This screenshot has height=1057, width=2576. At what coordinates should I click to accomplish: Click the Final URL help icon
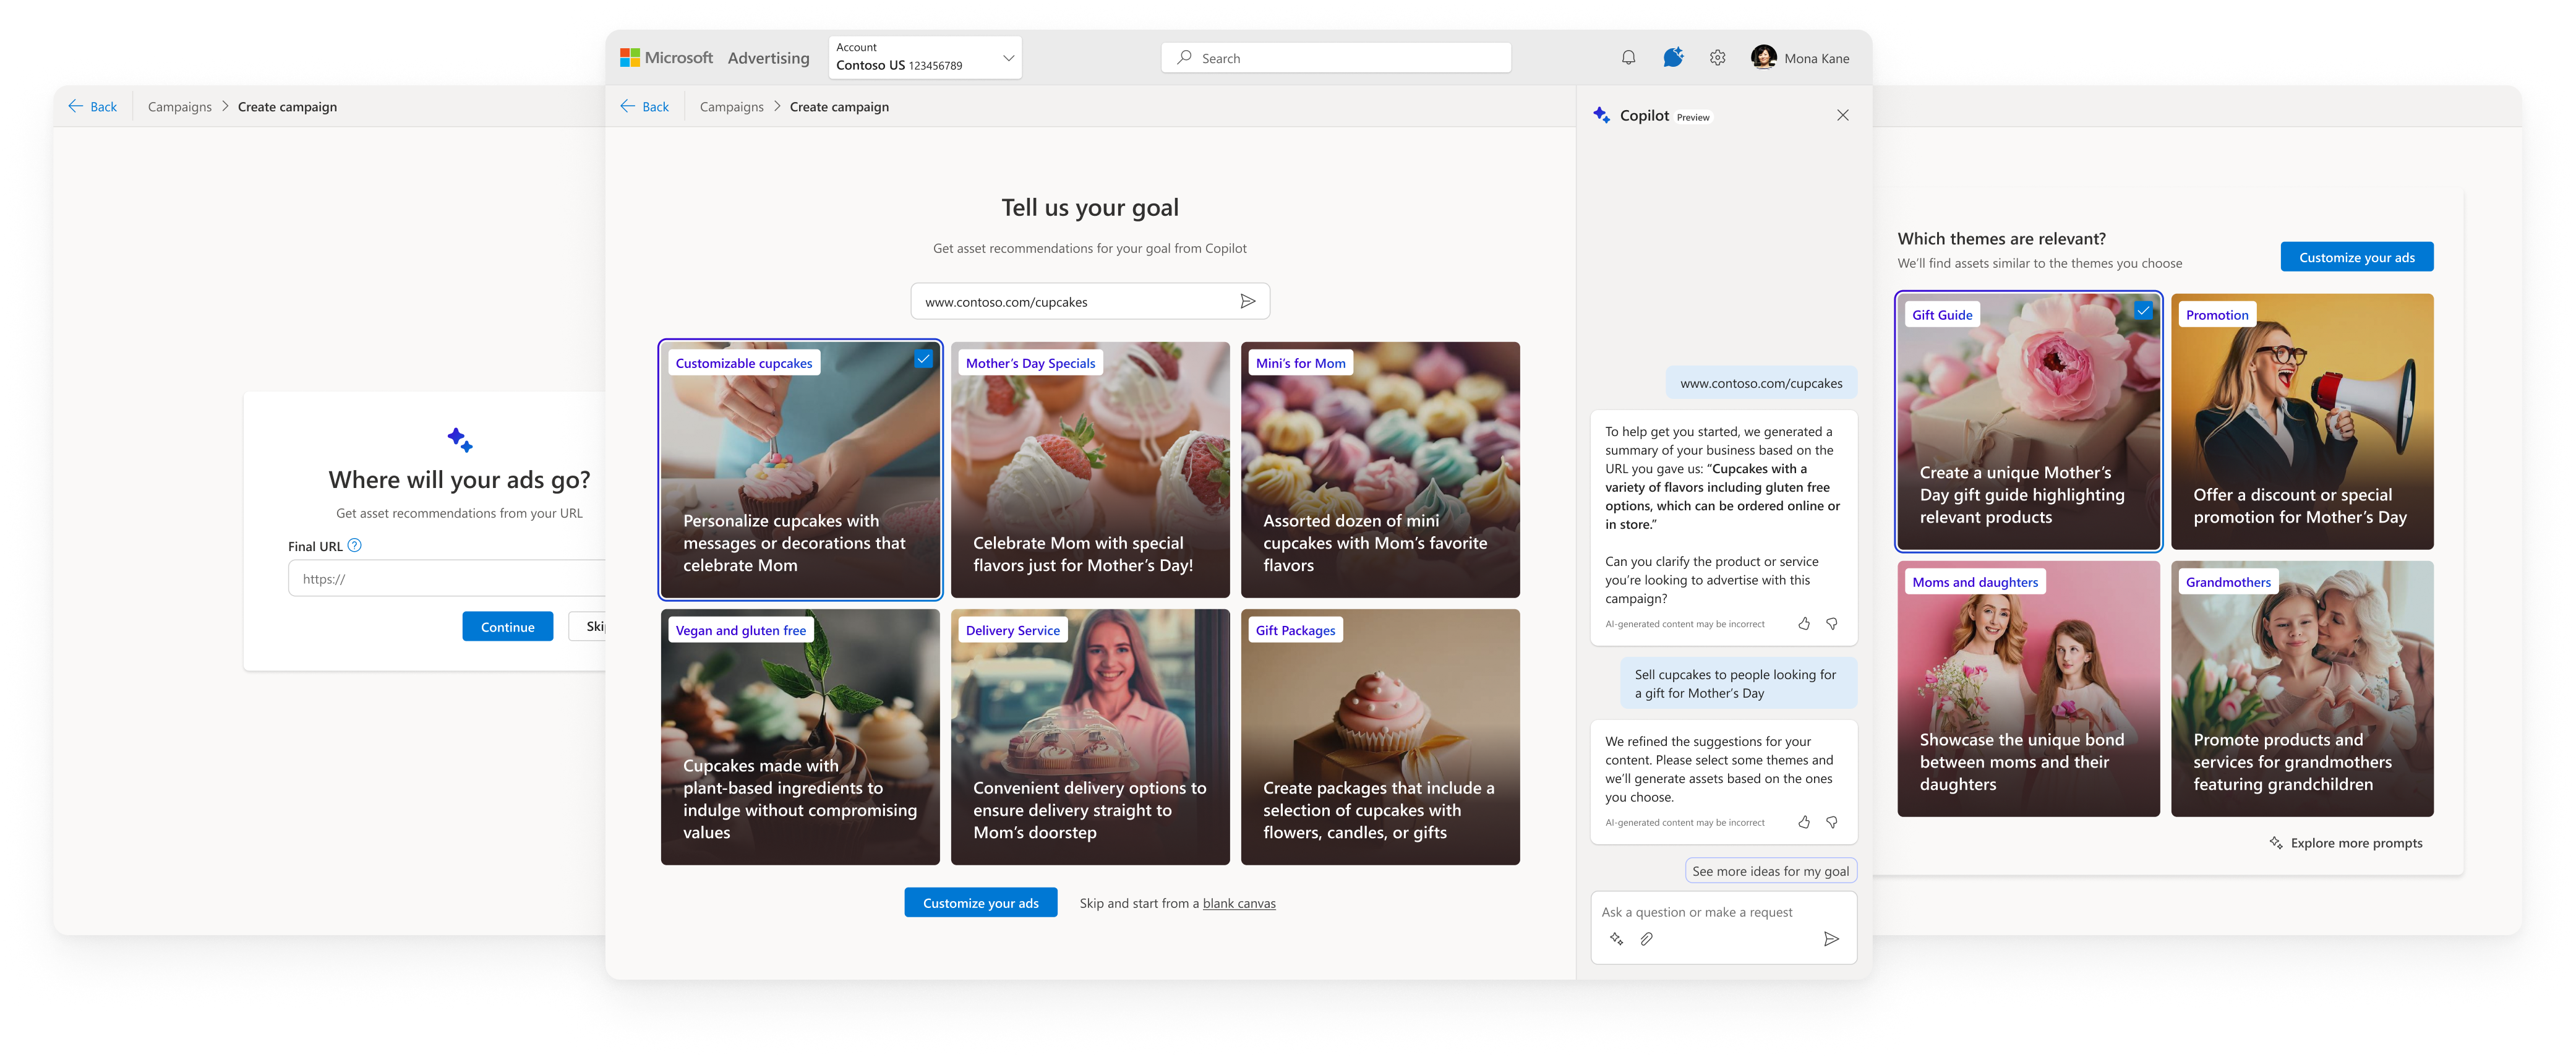click(x=354, y=545)
